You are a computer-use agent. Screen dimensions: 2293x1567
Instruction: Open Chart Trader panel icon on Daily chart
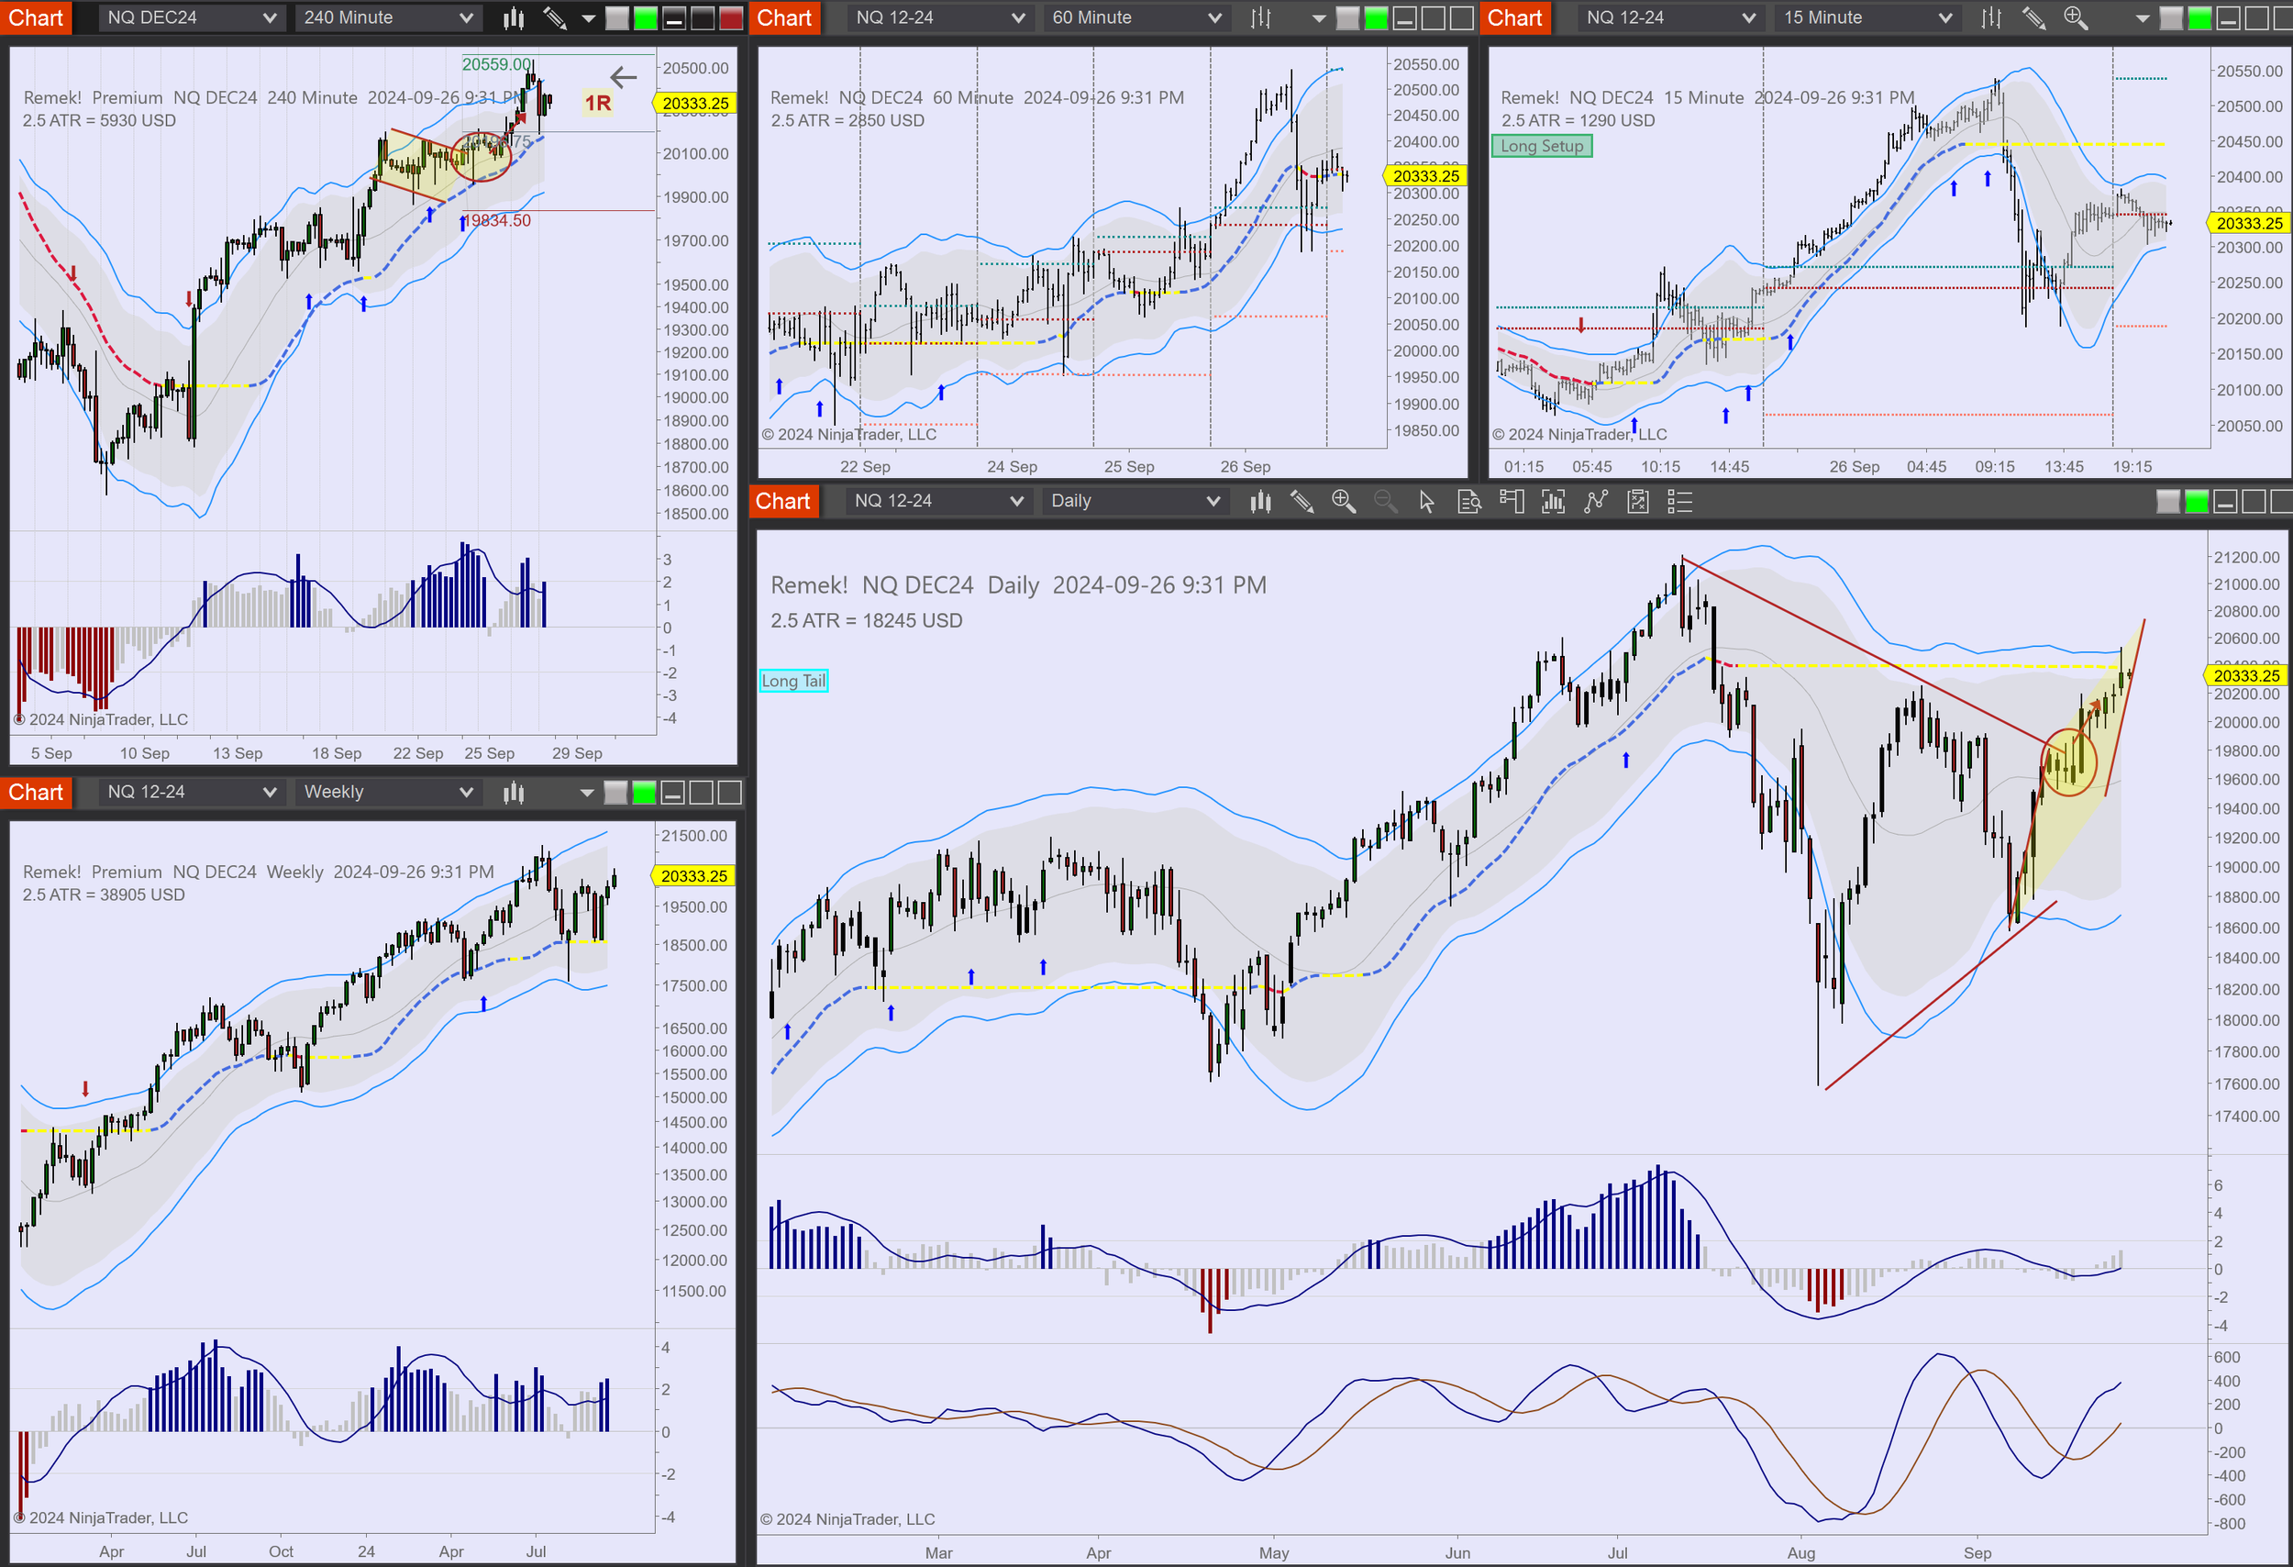click(1511, 501)
